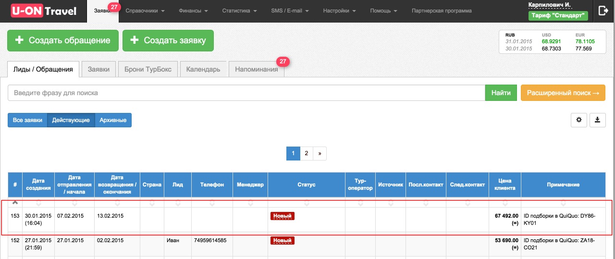This screenshot has width=615, height=259.
Task: Go to page 1 in pagination
Action: (293, 153)
